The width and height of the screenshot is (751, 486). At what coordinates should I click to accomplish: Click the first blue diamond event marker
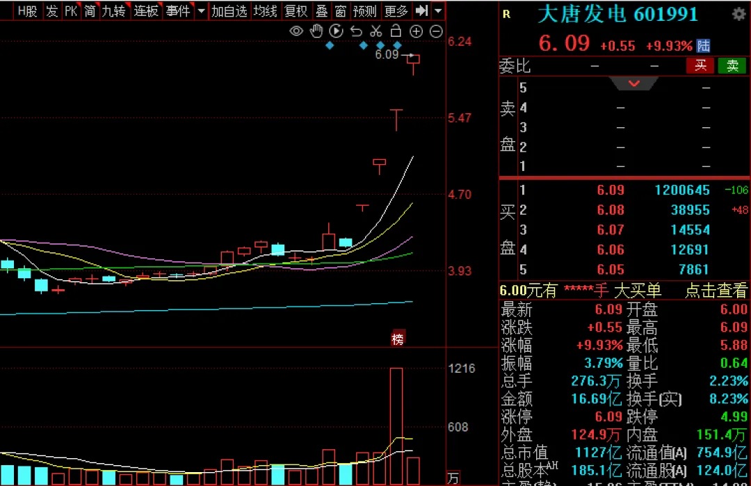[330, 45]
